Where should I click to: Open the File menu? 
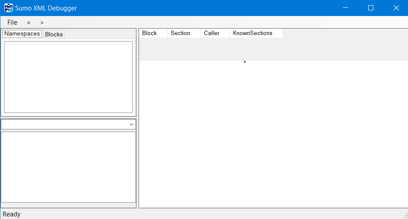(x=12, y=23)
